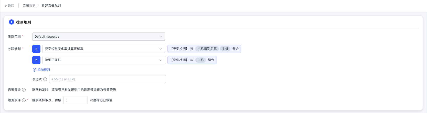Screen dimensions: 427x113
Task: Click the back arrow icon 返回
Action: pyautogui.click(x=6, y=6)
